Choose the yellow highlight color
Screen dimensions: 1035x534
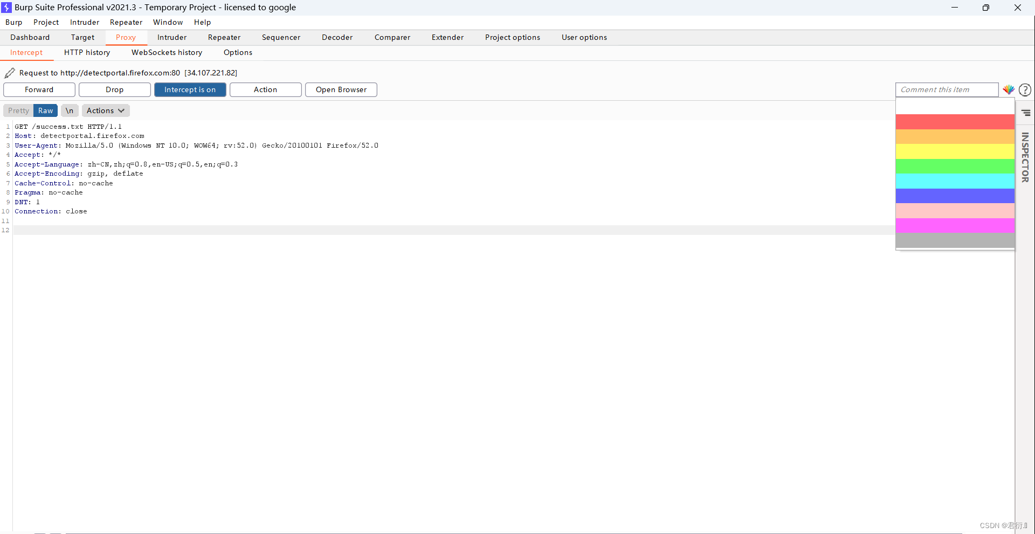coord(955,151)
